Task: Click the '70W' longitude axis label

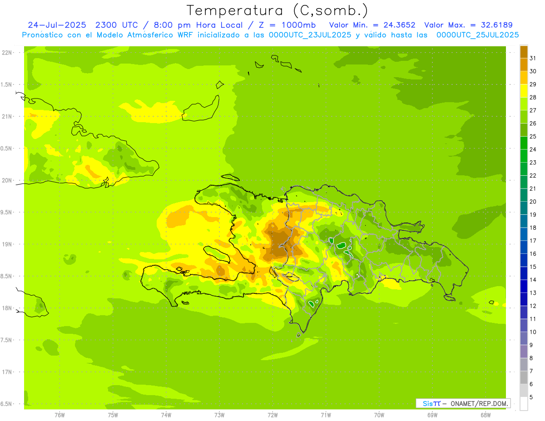Action: click(379, 415)
